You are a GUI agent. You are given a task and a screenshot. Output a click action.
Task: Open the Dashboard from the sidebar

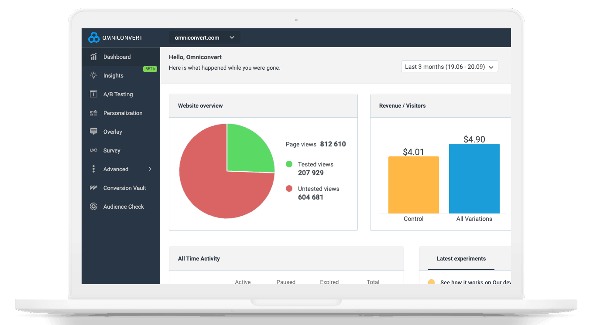(117, 57)
